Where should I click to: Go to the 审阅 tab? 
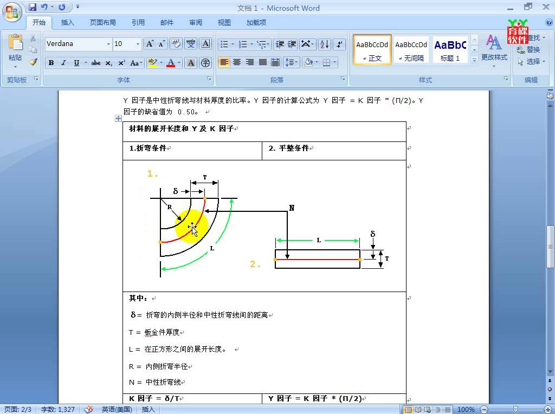point(195,23)
